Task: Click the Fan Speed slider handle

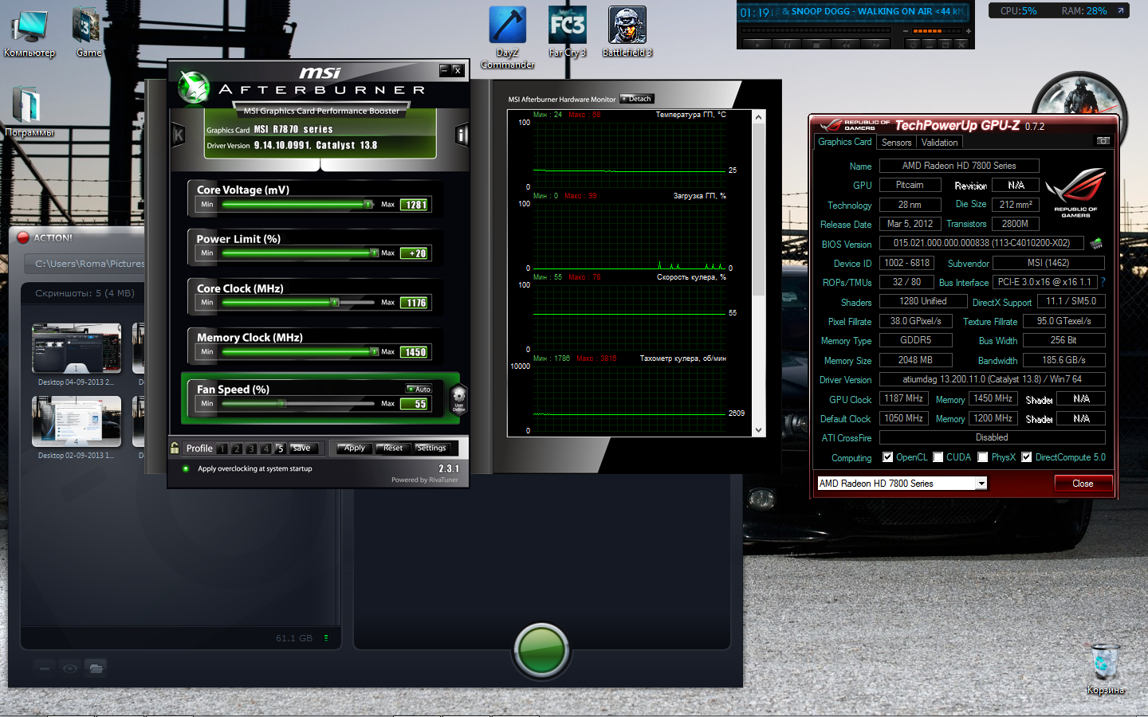Action: [281, 404]
